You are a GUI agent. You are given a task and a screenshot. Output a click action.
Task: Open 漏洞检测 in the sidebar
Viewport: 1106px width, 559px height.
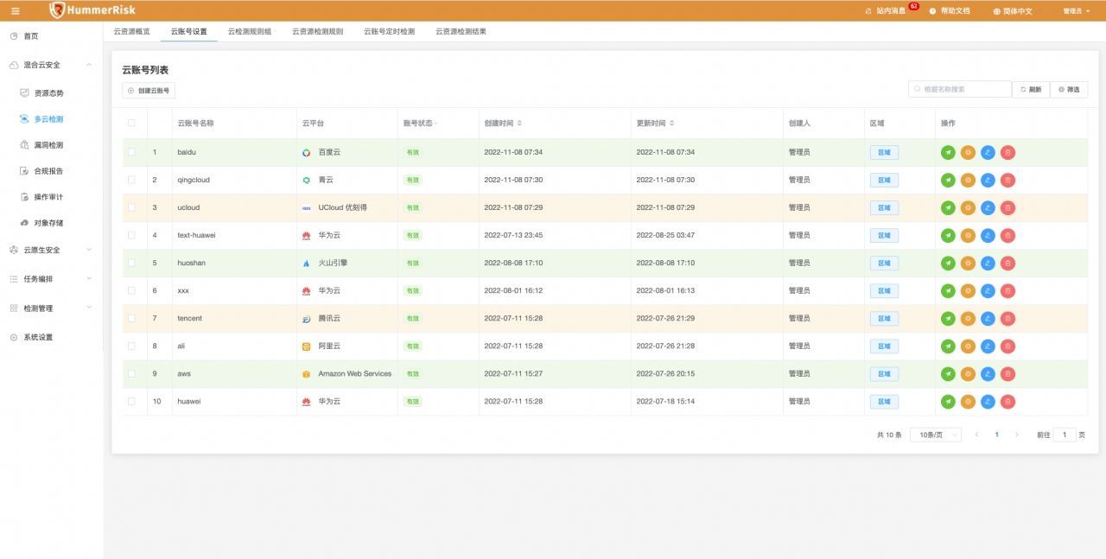48,145
